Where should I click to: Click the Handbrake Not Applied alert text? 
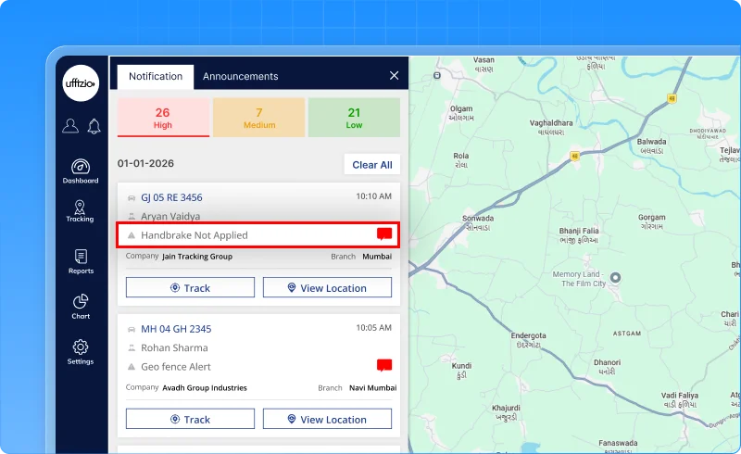pos(195,235)
